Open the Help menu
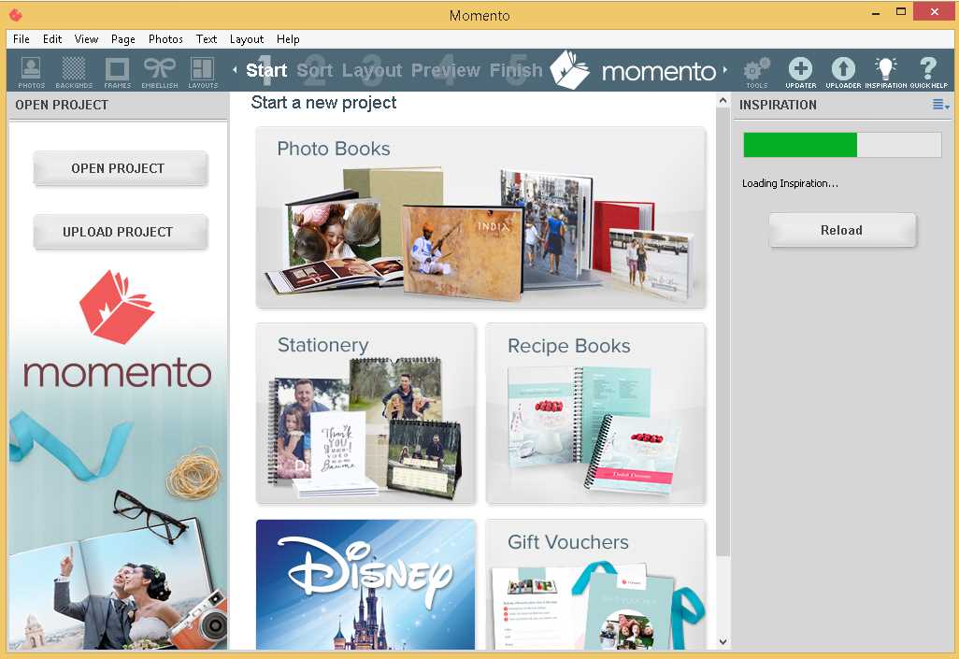 (x=288, y=39)
